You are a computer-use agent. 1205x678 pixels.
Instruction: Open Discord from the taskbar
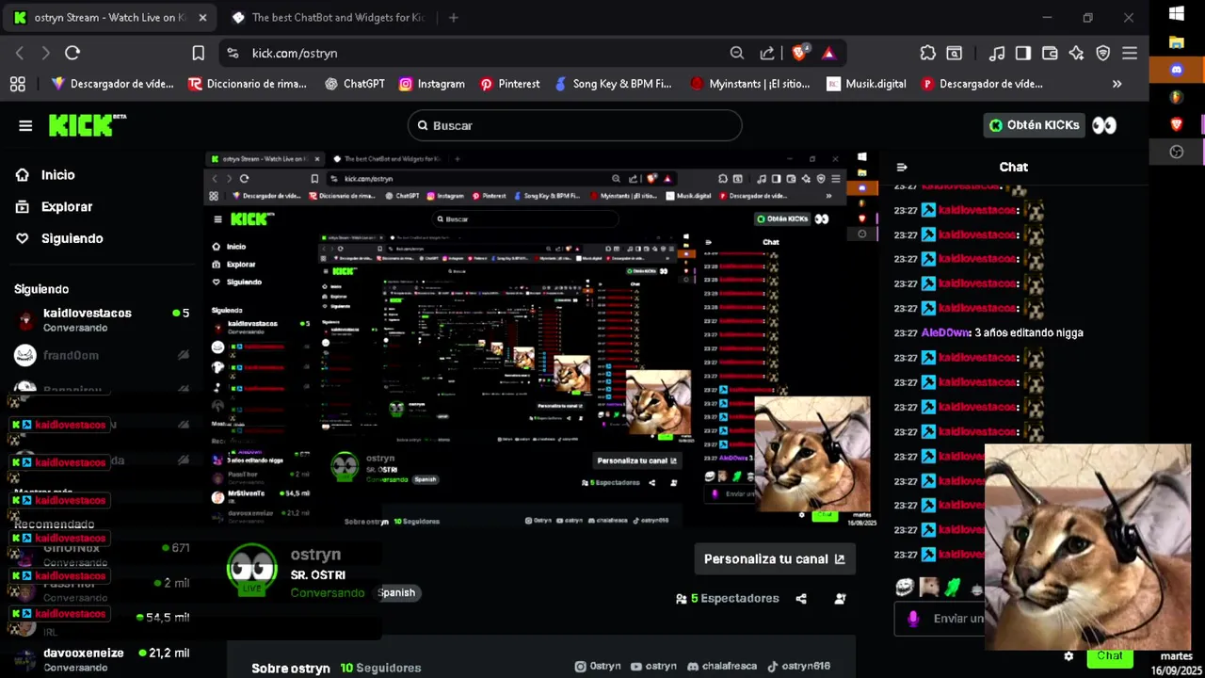1176,70
